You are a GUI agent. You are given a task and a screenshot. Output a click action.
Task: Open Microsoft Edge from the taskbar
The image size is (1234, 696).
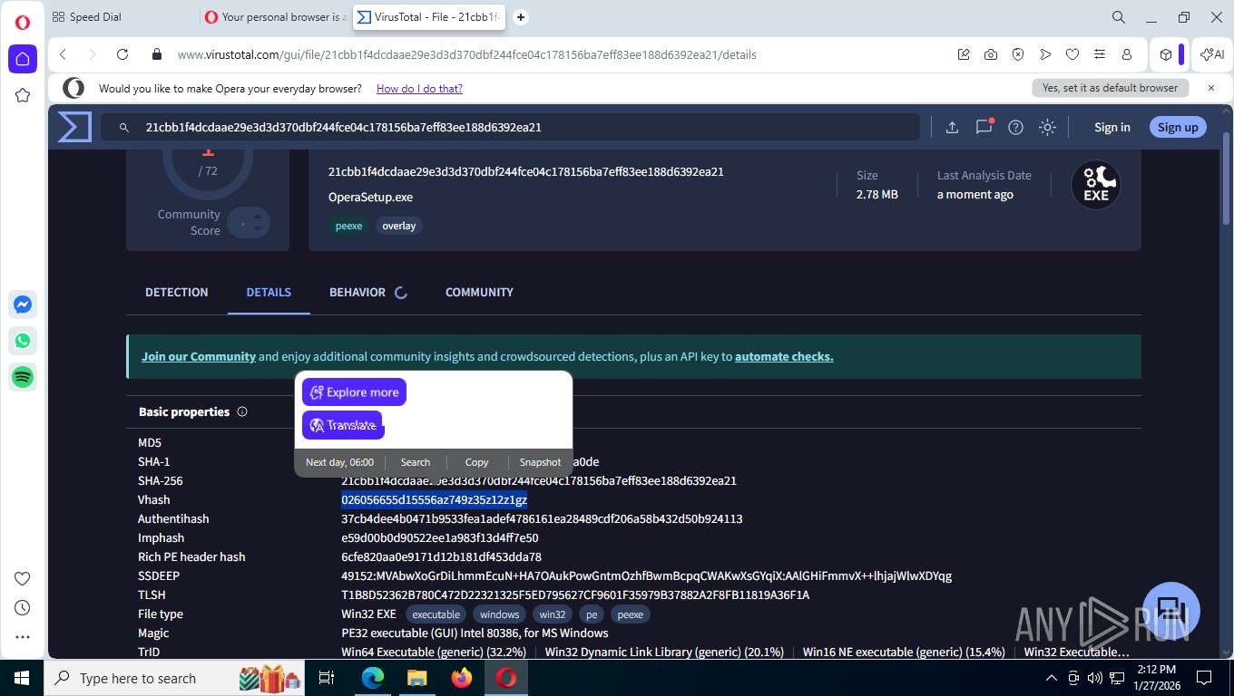pos(373,677)
